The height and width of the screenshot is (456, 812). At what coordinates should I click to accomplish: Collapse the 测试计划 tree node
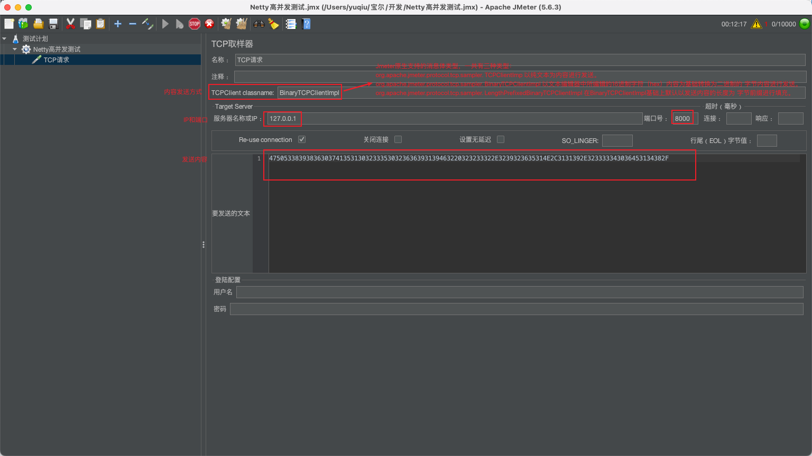tap(4, 39)
